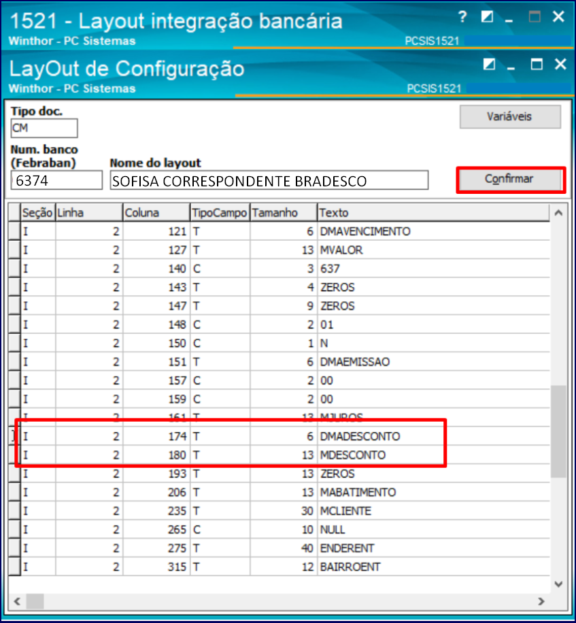Select the MCLIENTE text cell
This screenshot has width=576, height=623.
434,511
